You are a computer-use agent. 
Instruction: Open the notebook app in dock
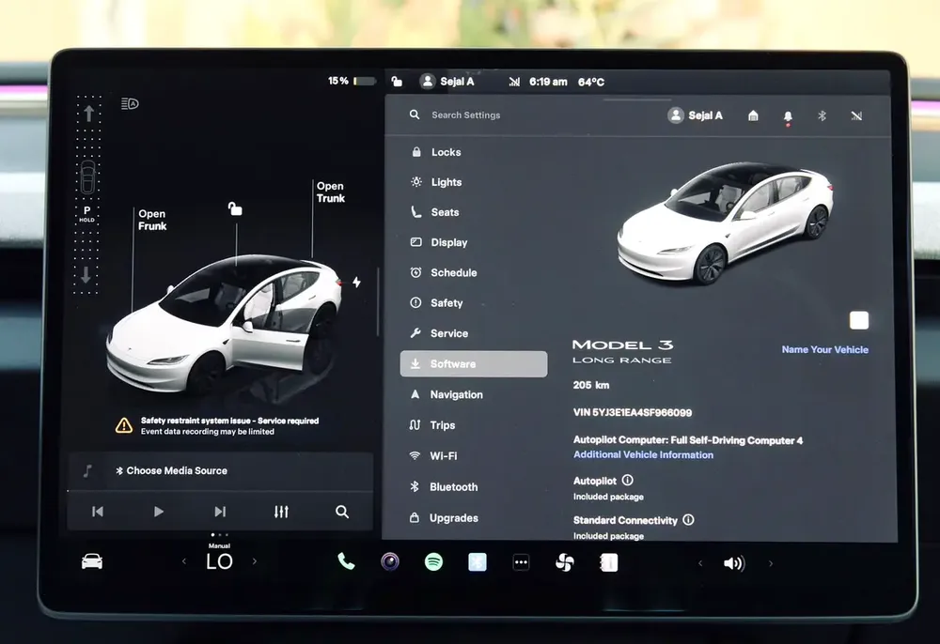608,562
